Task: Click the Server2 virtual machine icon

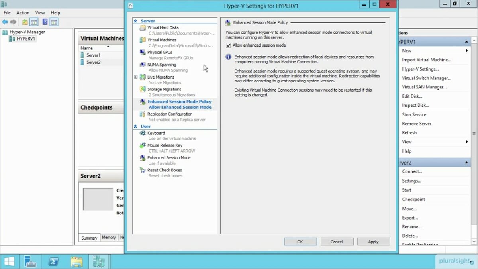Action: tap(82, 63)
